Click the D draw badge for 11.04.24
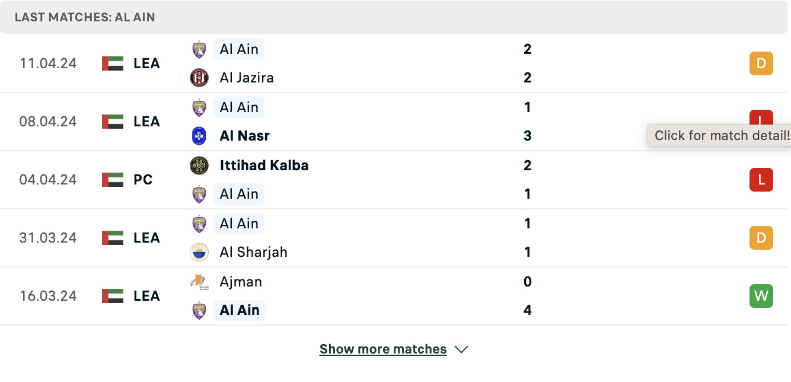Image resolution: width=791 pixels, height=382 pixels. pyautogui.click(x=761, y=63)
